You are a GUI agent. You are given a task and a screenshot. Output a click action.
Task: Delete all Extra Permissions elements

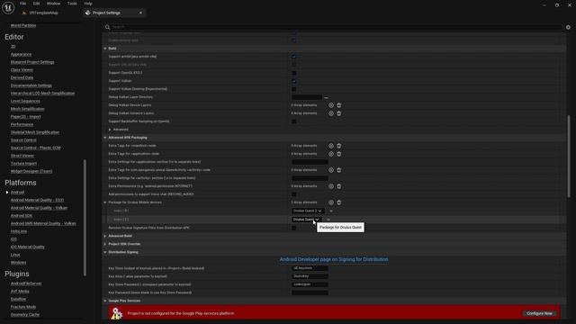click(x=338, y=186)
